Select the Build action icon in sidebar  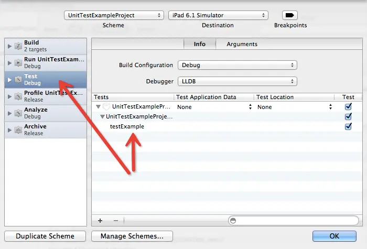[18, 46]
